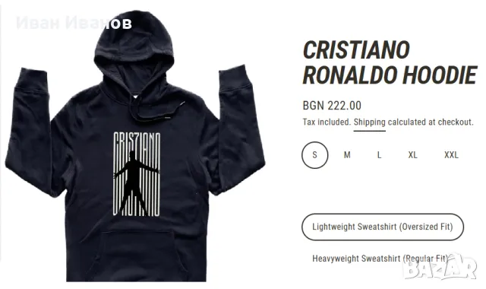
Task: Click the Иван Иванов watermark text
Action: tap(74, 24)
